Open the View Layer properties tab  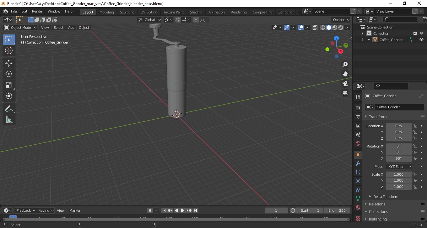coord(358,126)
